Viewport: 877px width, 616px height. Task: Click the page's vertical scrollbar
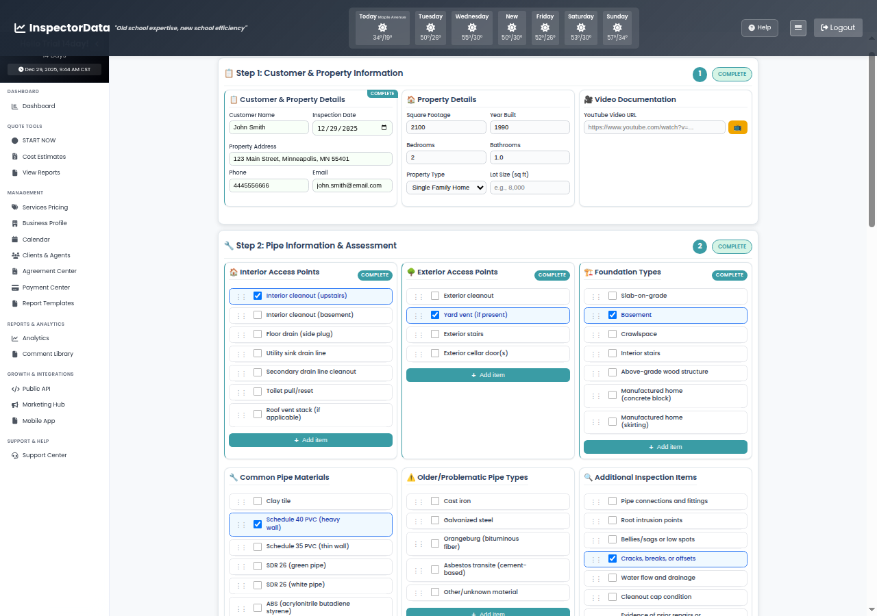point(872,137)
